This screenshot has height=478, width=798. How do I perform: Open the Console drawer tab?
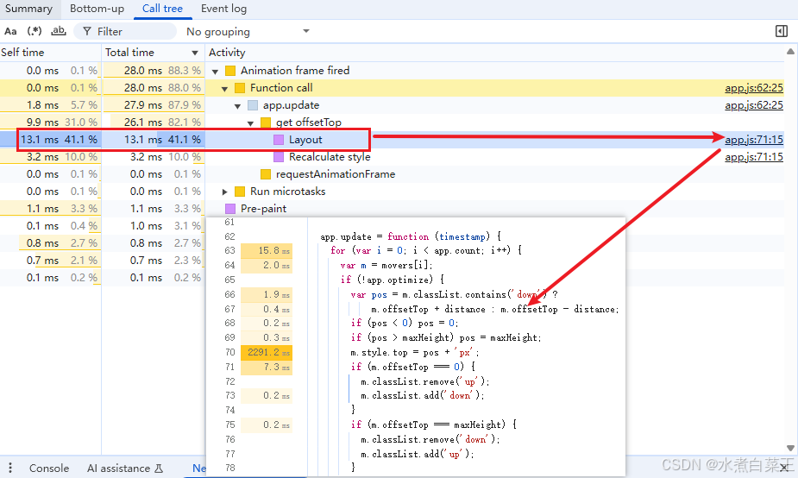pos(49,468)
